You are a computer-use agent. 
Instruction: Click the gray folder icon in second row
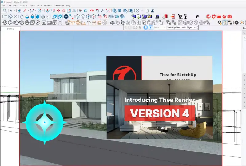tap(5, 17)
